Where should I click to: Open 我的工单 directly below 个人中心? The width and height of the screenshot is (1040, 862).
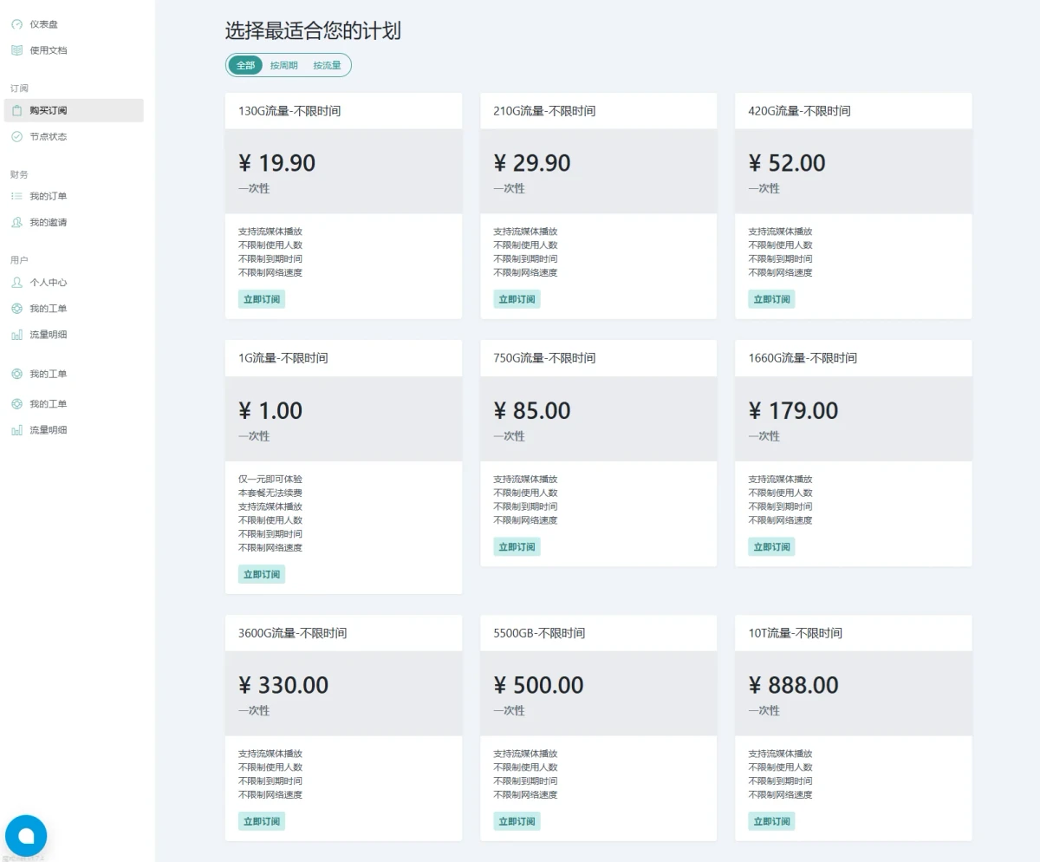coord(48,308)
